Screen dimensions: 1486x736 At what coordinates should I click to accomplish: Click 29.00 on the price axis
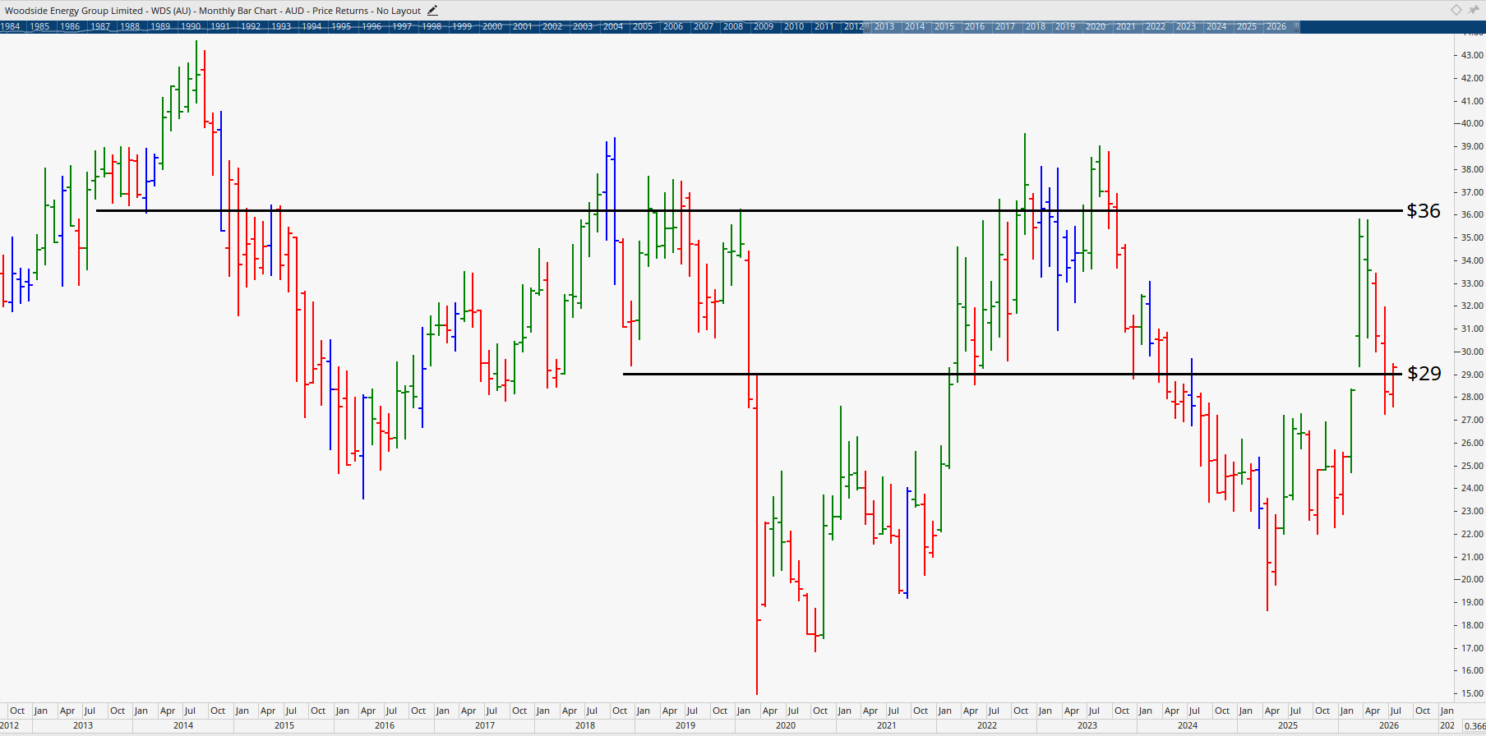tap(1472, 375)
